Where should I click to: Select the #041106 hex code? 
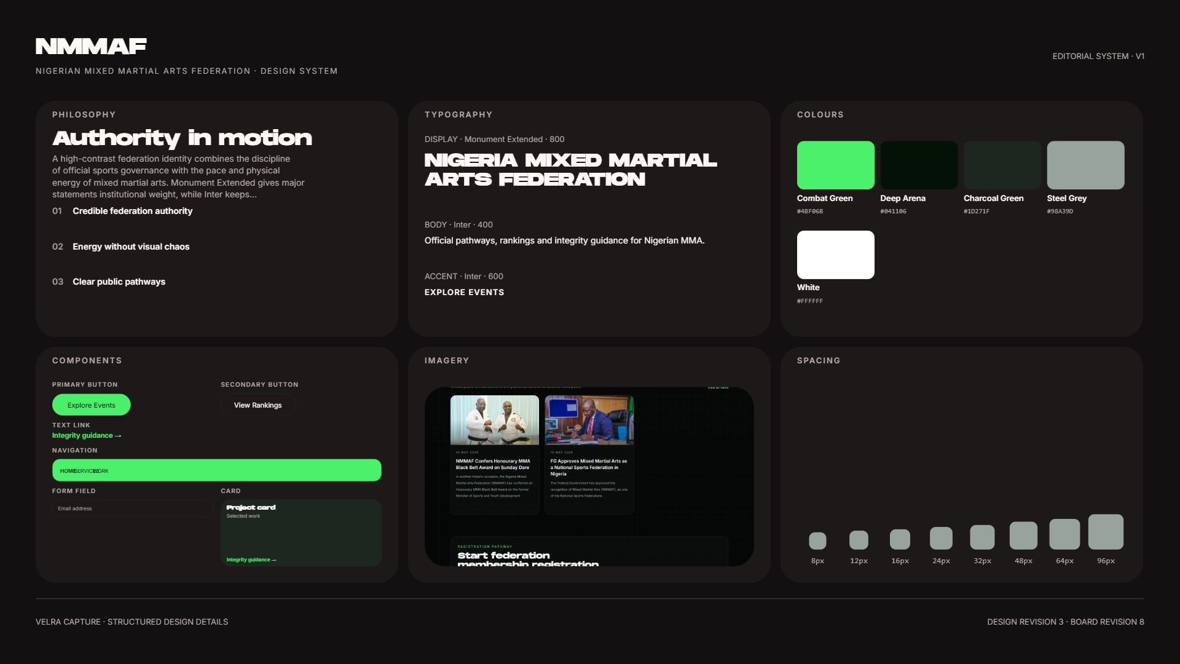894,211
